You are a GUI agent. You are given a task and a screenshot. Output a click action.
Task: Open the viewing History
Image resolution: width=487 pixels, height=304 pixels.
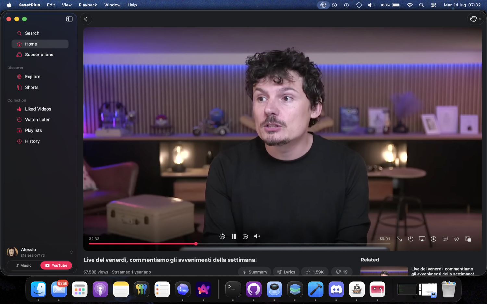[40, 141]
